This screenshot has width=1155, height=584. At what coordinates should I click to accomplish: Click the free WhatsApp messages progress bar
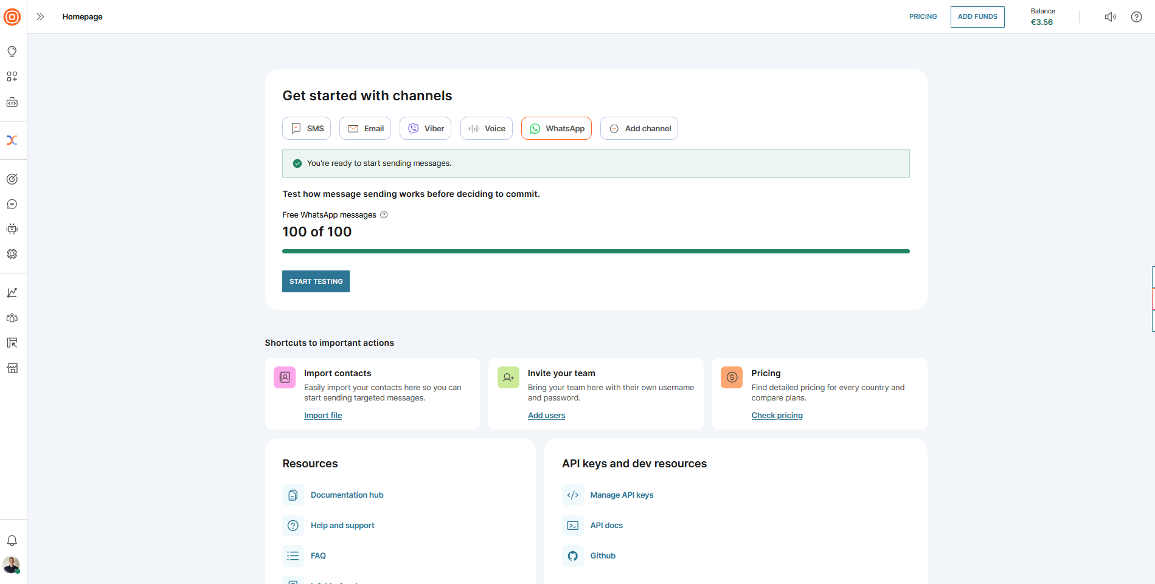[595, 251]
